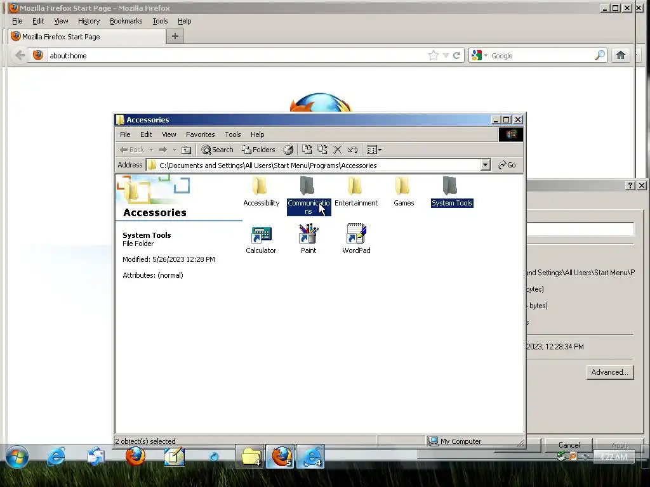This screenshot has width=650, height=487.
Task: Open Tools menu in Accessories window
Action: click(x=232, y=134)
